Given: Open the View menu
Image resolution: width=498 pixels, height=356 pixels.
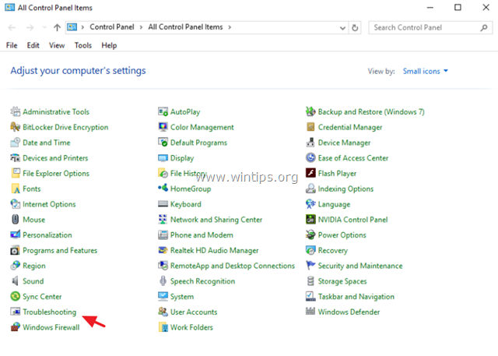Looking at the screenshot, I should pos(57,45).
